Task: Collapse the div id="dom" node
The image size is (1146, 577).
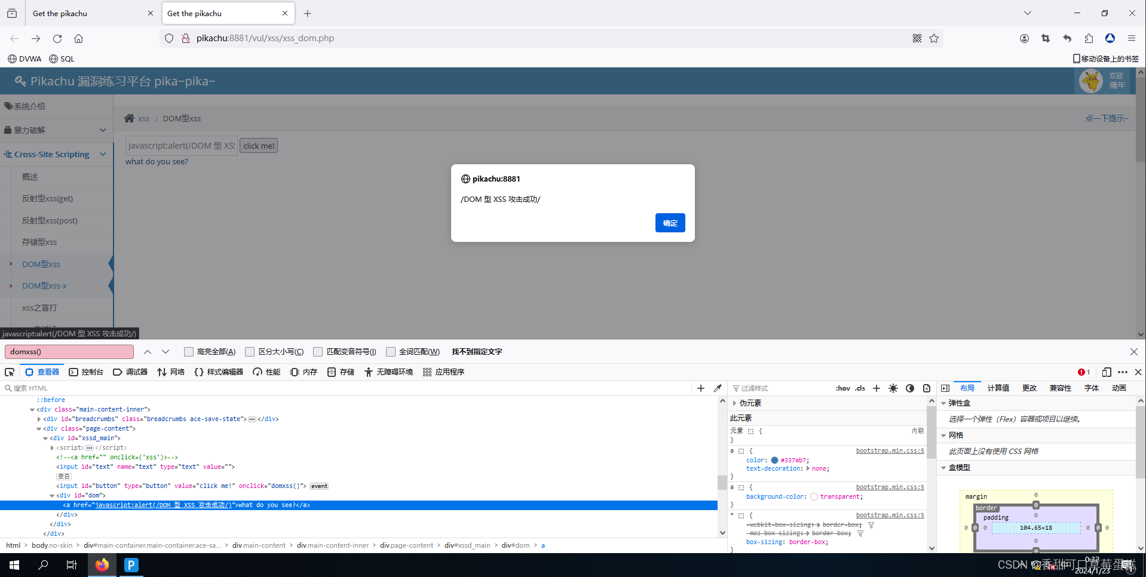Action: click(x=52, y=496)
